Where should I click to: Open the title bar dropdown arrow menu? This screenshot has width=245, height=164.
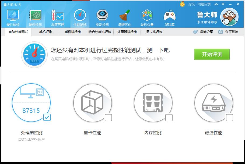(x=222, y=4)
